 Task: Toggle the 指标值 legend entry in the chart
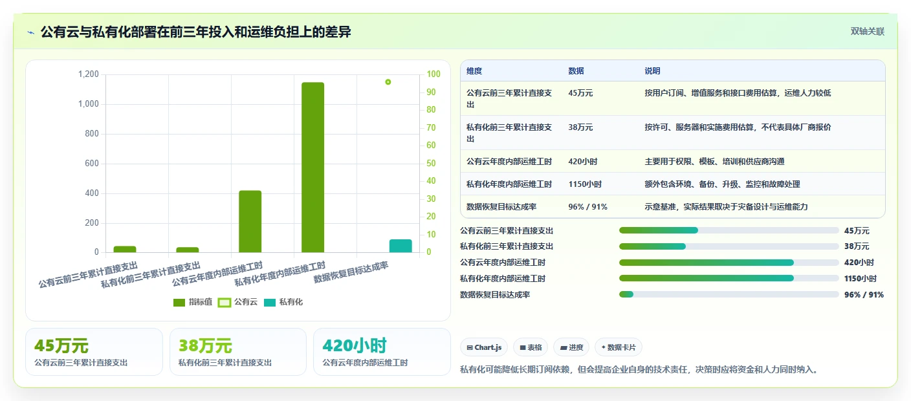(193, 303)
